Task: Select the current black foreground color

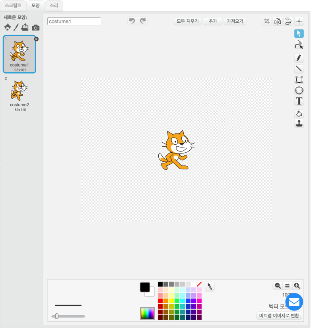Action: click(x=145, y=287)
